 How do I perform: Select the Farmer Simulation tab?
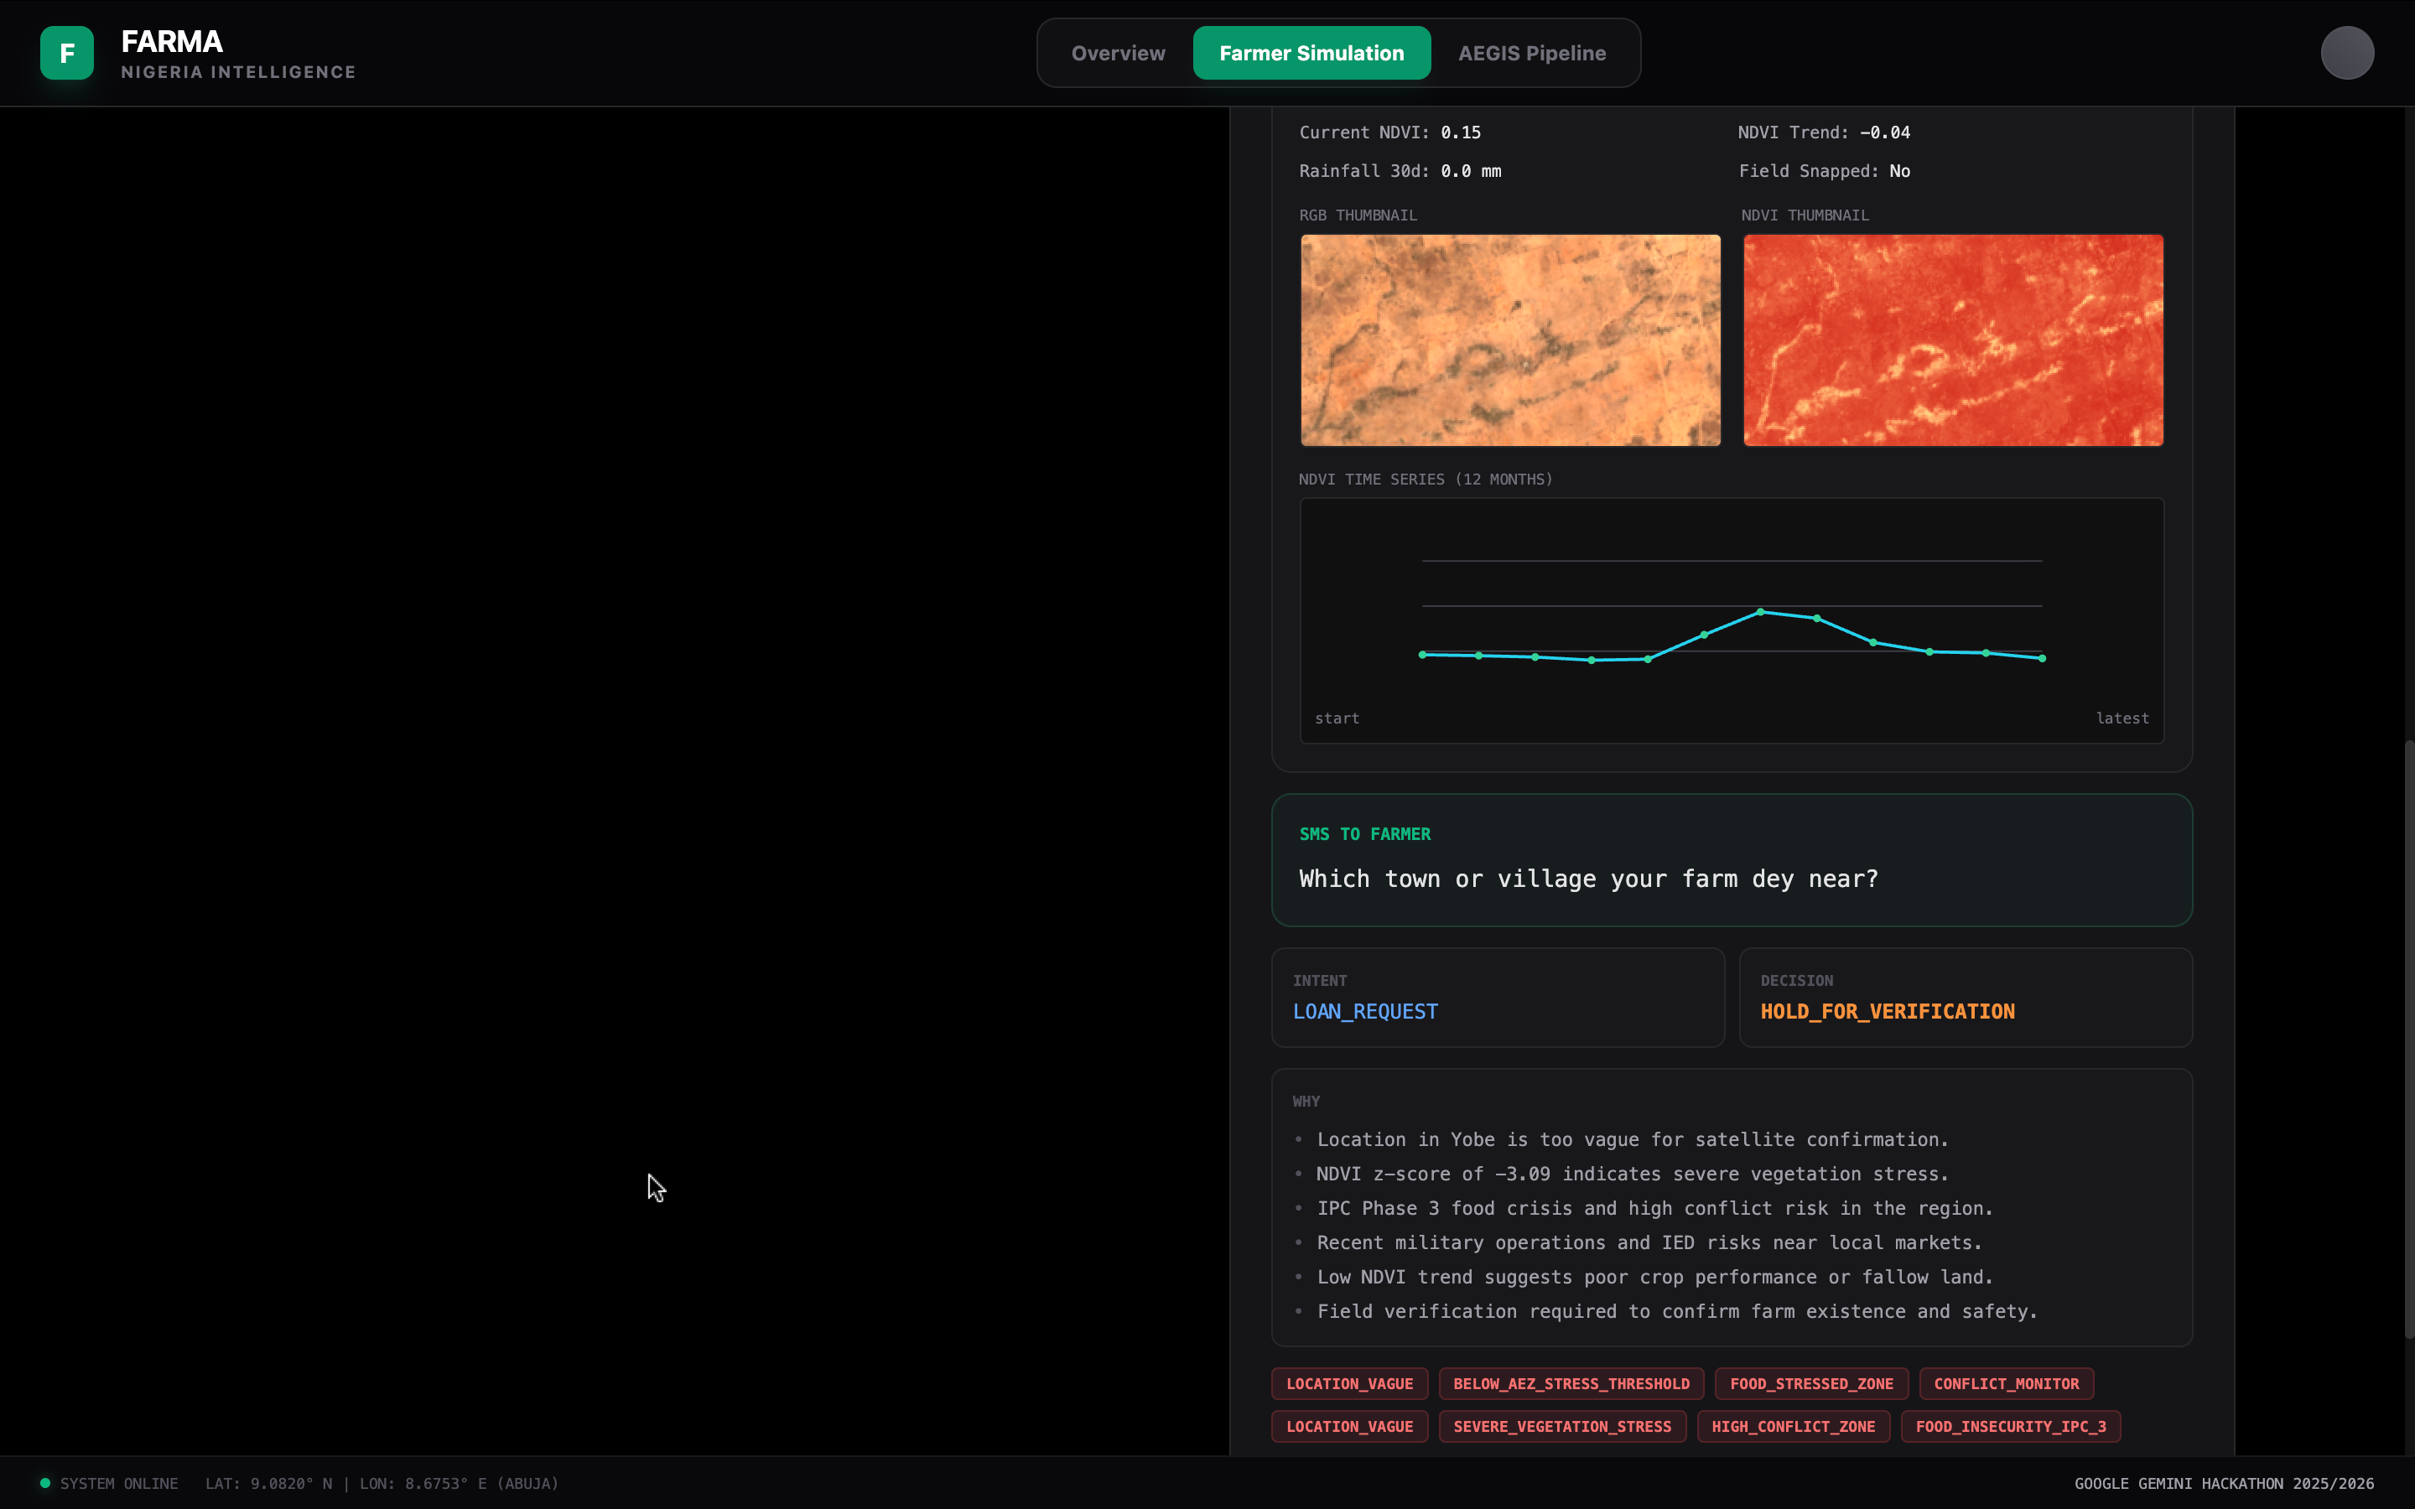click(x=1311, y=53)
